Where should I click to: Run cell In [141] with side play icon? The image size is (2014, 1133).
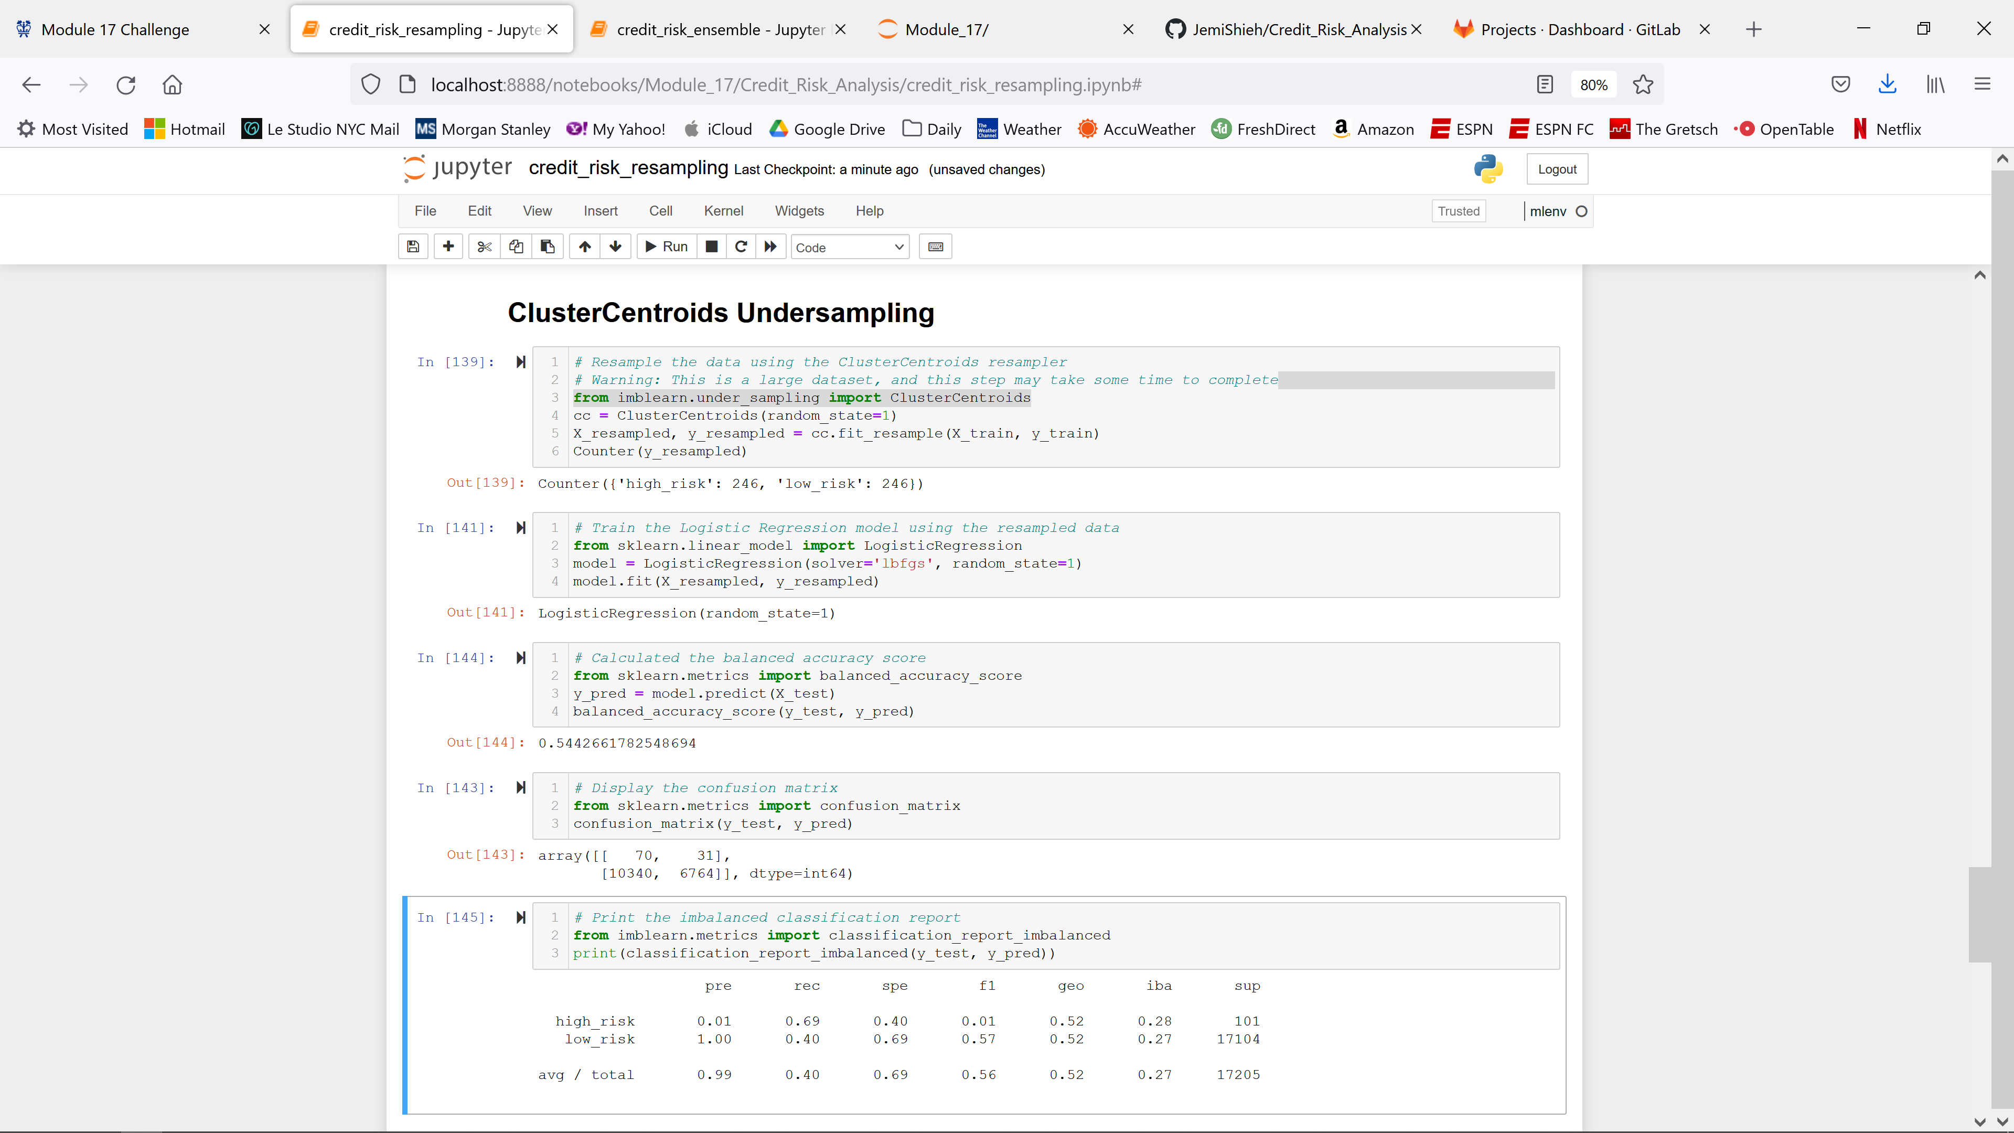(x=521, y=528)
